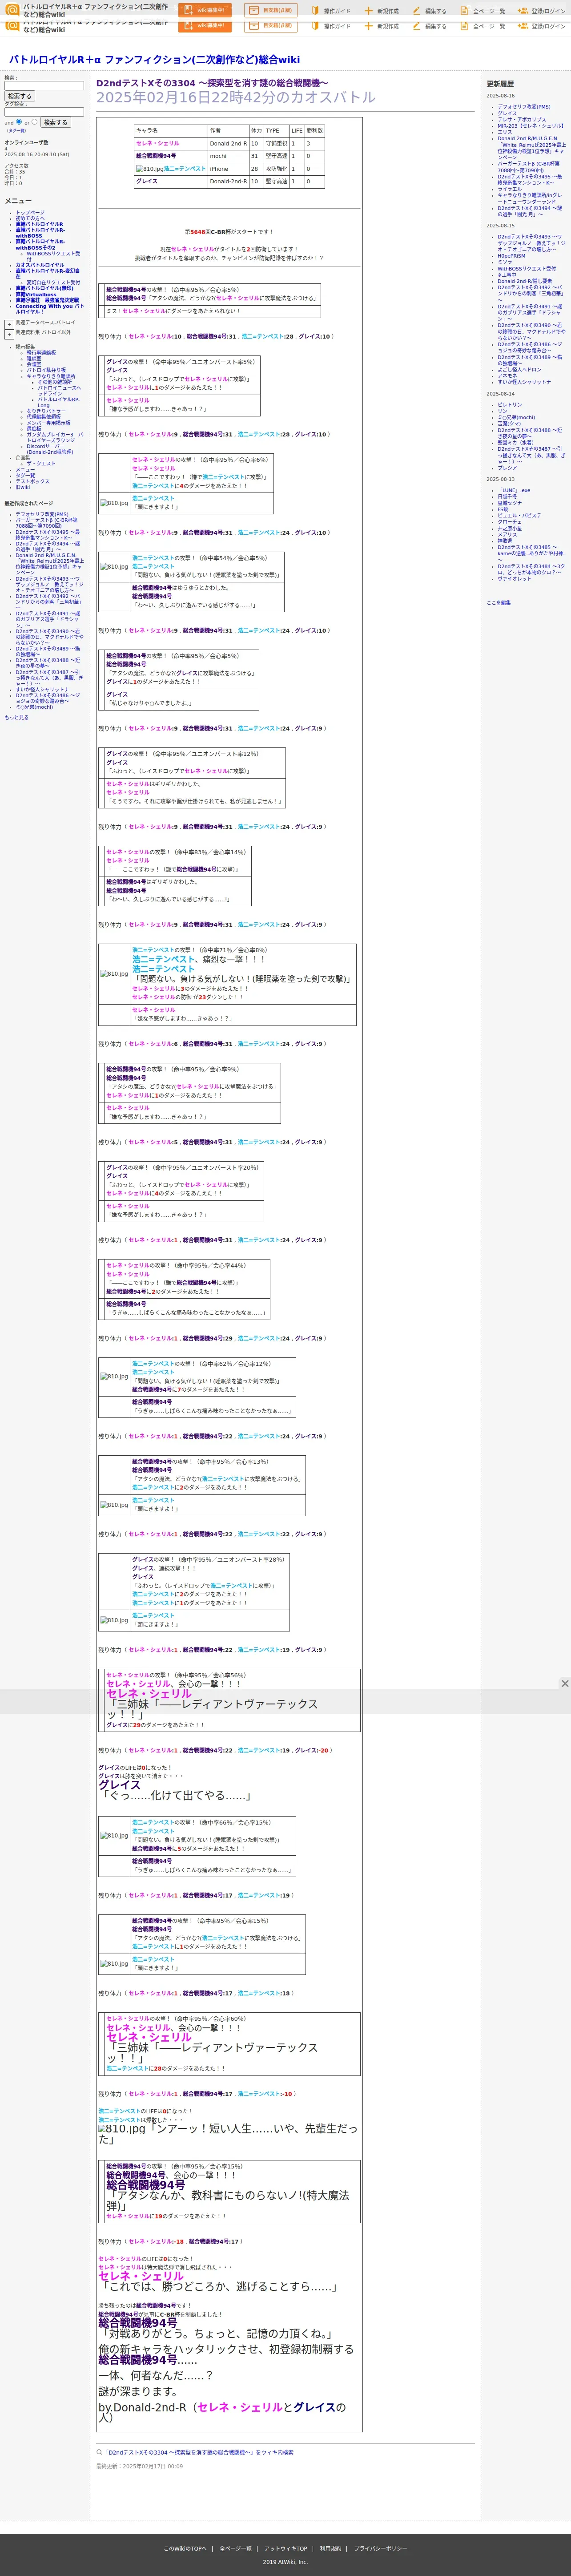
Task: Open トップページ in the menu
Action: click(x=30, y=212)
